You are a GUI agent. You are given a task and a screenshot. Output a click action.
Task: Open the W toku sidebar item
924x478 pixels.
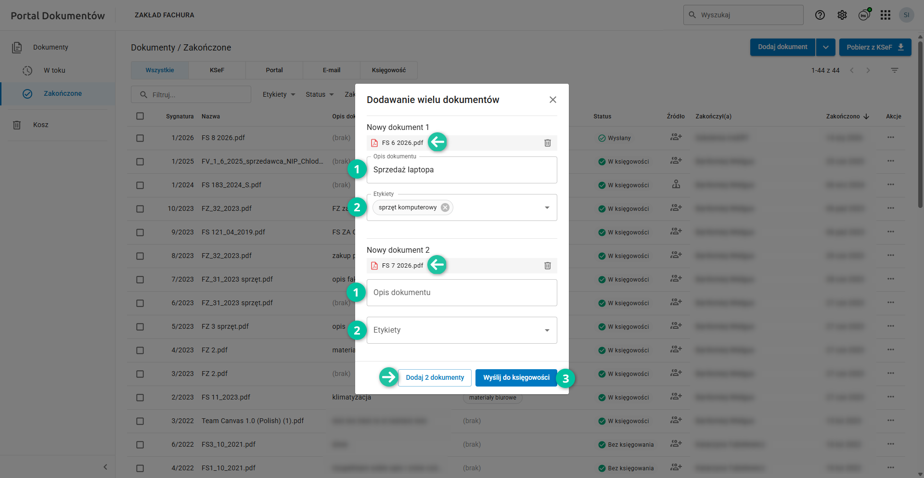click(x=54, y=70)
